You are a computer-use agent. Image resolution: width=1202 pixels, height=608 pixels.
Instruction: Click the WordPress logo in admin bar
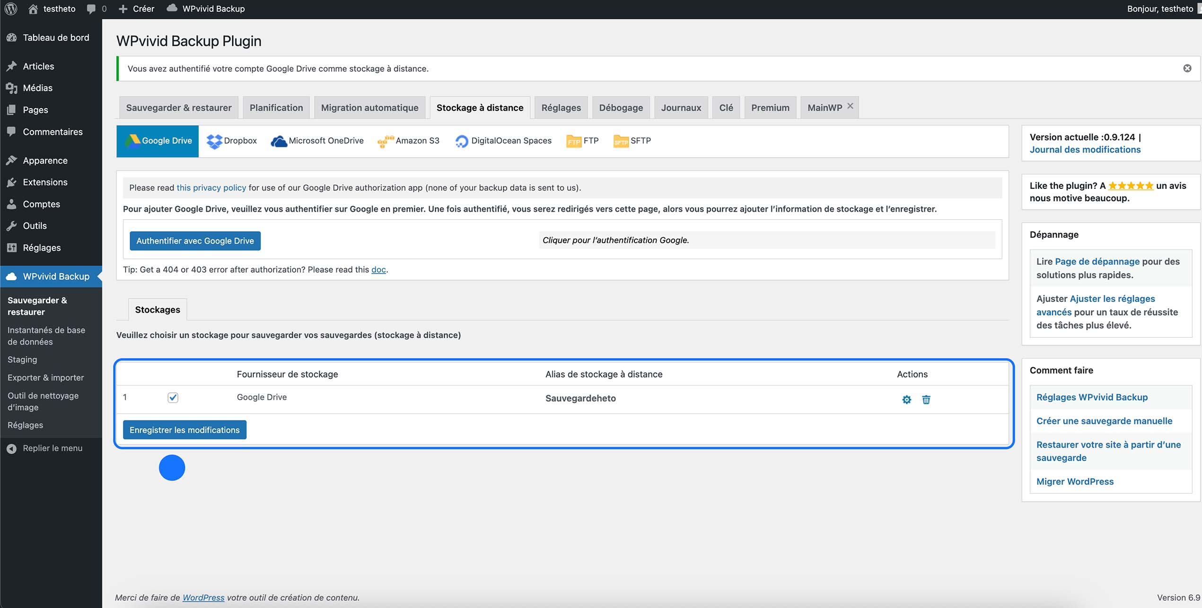click(10, 9)
